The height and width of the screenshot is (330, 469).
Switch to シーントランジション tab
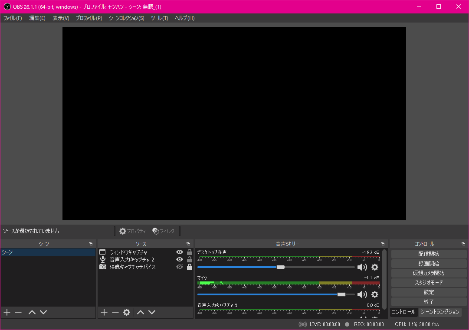click(x=439, y=312)
